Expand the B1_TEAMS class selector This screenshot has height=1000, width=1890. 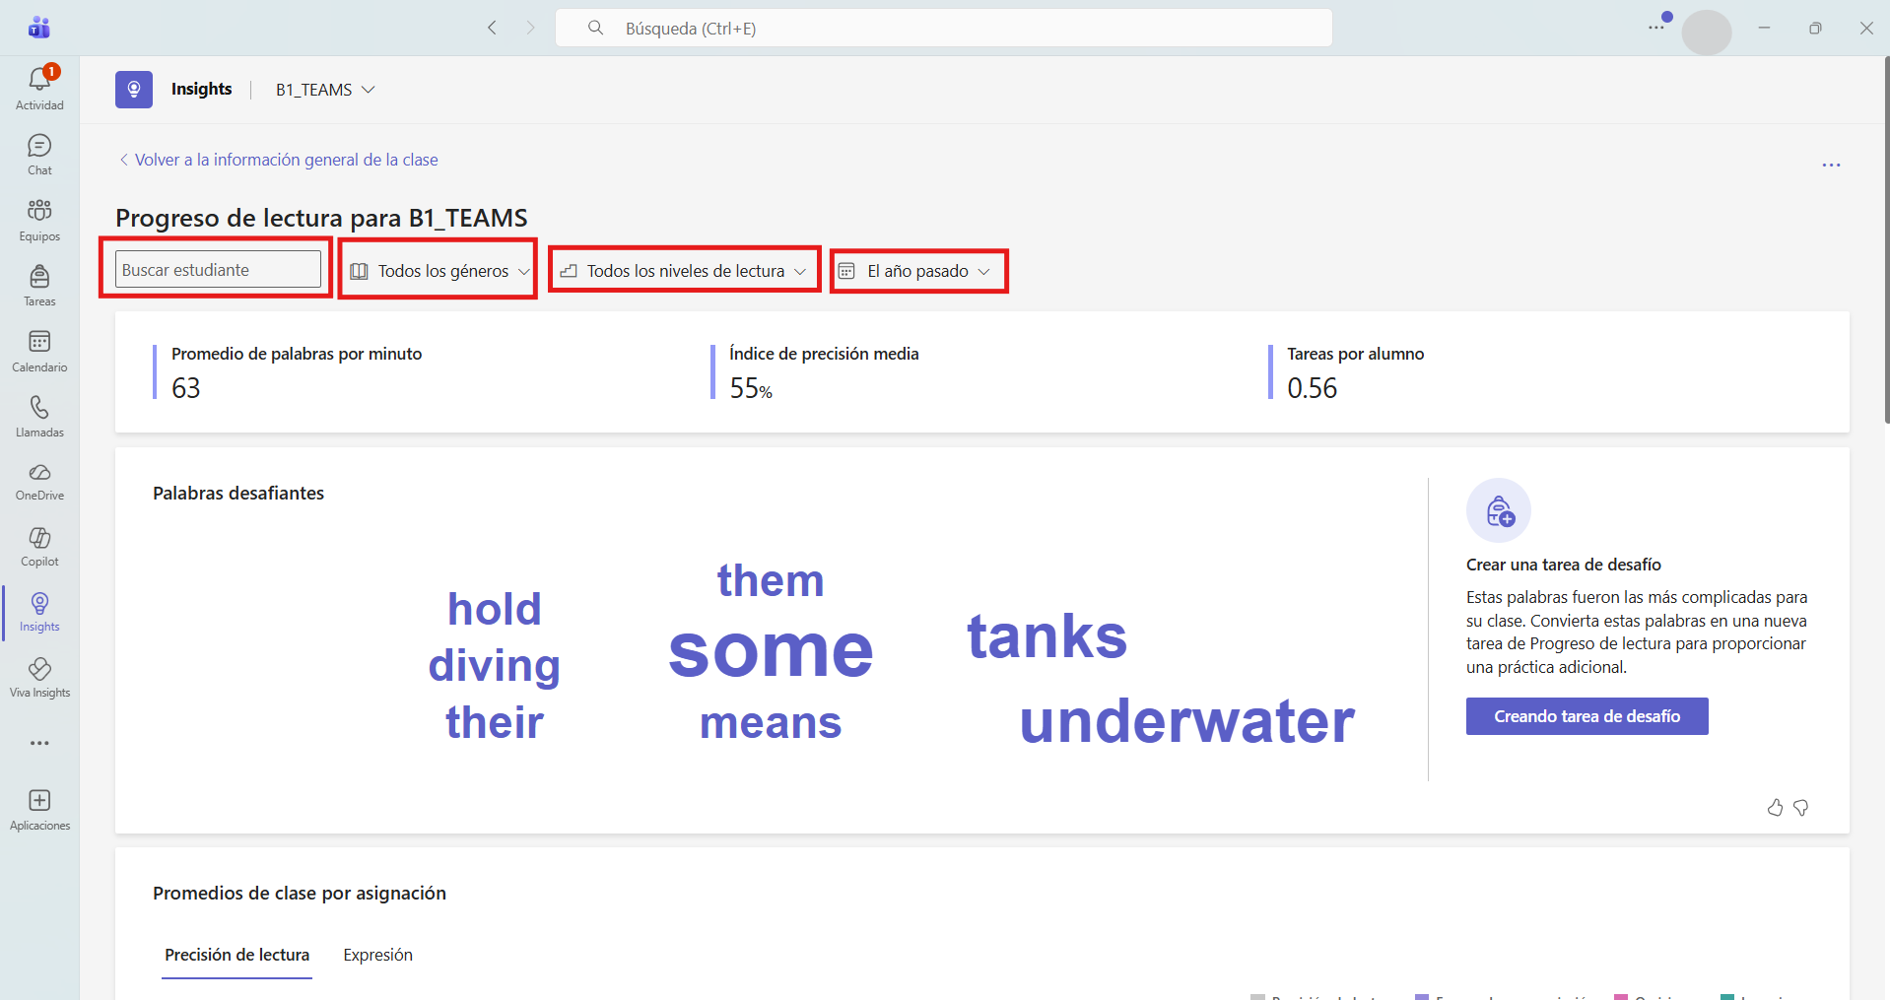click(x=325, y=90)
